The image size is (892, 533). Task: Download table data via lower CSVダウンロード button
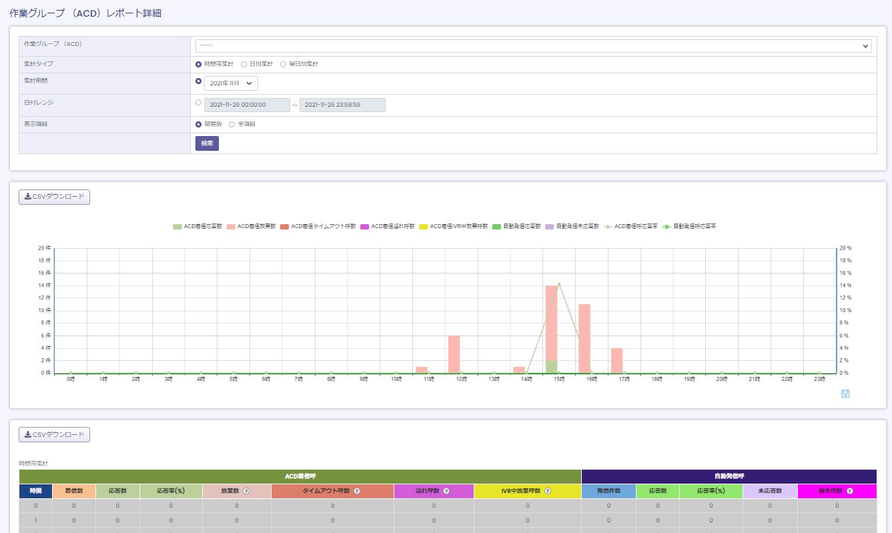(x=54, y=435)
